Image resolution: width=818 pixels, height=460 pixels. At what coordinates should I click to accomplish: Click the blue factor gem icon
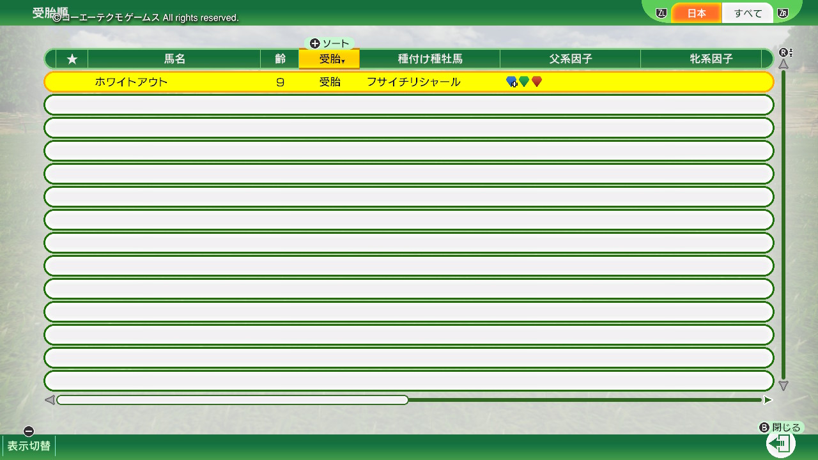511,82
